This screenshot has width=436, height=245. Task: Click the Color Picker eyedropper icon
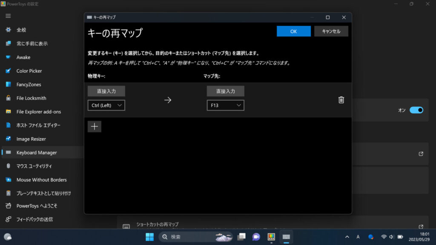9,71
